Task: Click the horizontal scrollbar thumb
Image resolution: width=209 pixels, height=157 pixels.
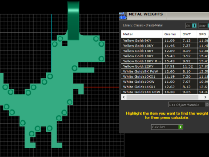Action: pos(162,97)
